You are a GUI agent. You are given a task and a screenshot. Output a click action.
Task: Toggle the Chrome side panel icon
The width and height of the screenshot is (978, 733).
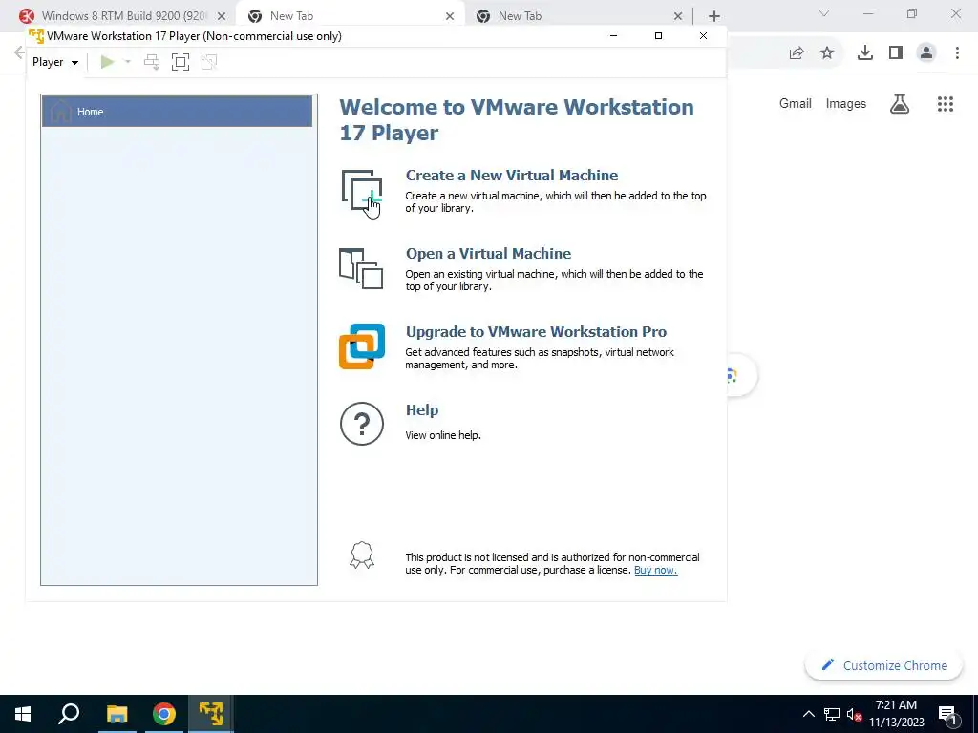point(896,53)
